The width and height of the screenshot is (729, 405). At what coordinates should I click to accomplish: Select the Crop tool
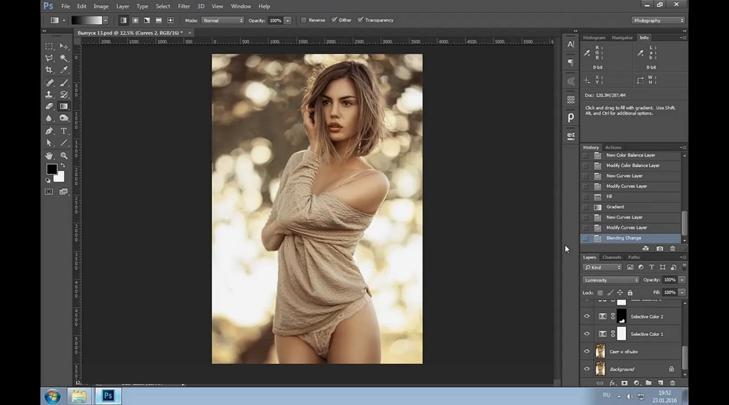tap(50, 70)
